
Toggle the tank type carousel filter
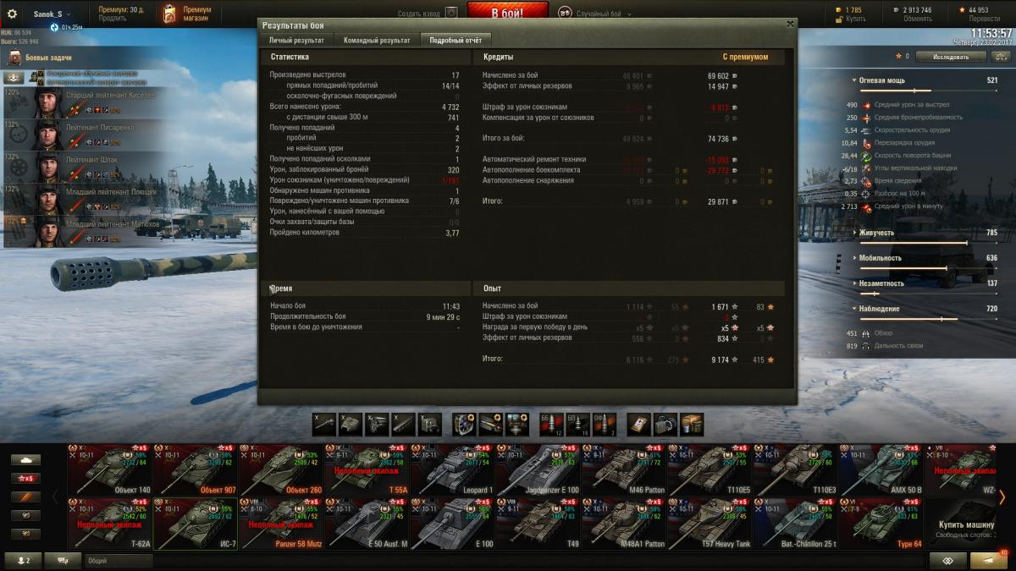click(x=25, y=460)
